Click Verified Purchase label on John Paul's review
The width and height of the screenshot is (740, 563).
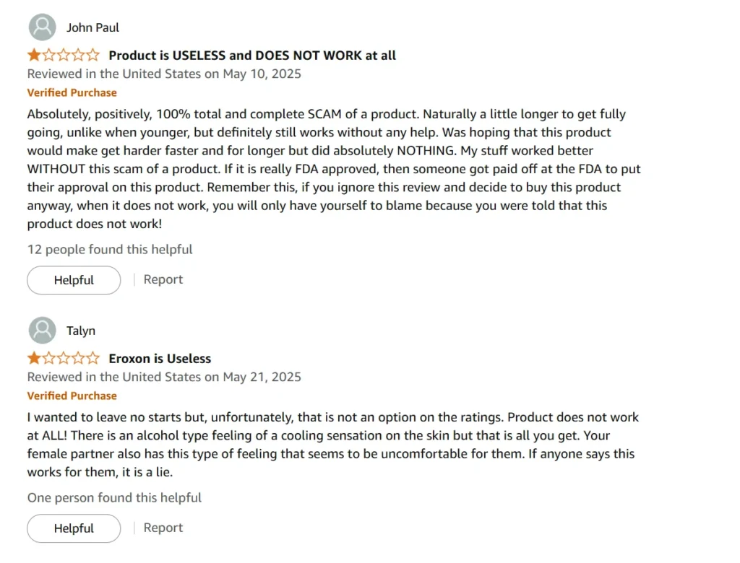72,93
